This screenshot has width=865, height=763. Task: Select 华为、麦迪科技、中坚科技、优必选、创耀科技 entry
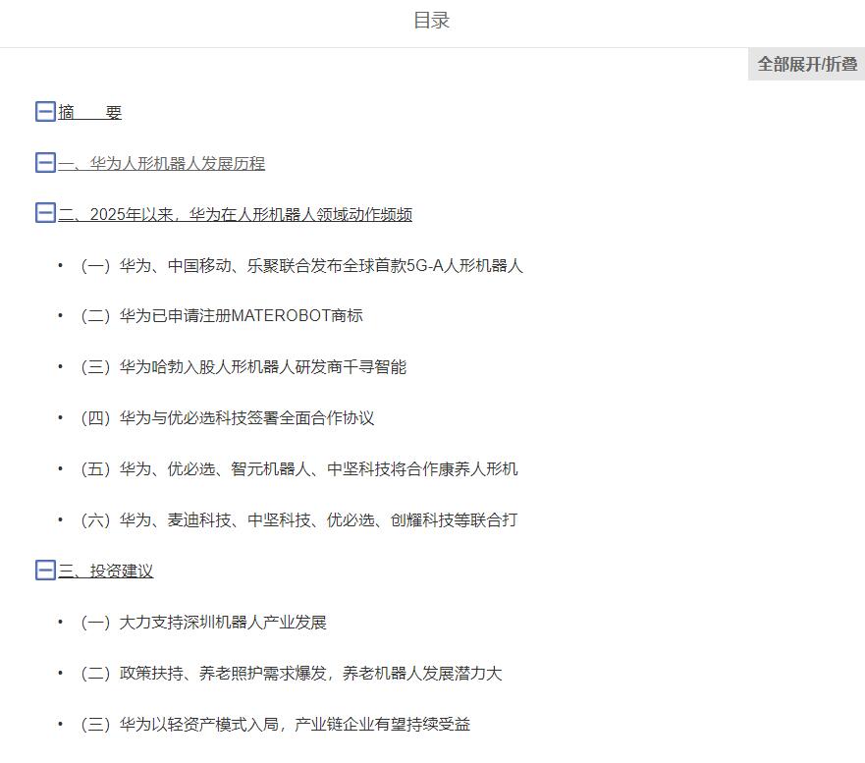[x=299, y=519]
